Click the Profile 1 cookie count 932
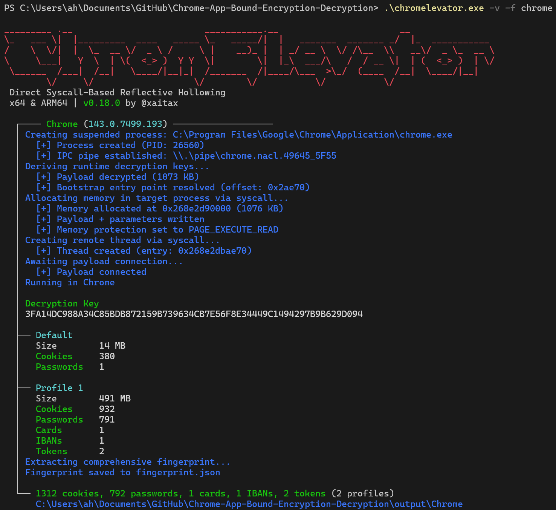This screenshot has height=510, width=556. pos(107,409)
